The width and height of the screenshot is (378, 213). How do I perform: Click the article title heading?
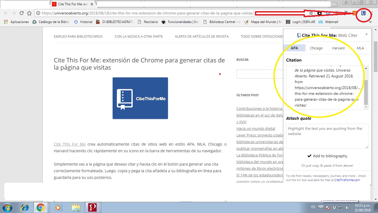[x=139, y=64]
